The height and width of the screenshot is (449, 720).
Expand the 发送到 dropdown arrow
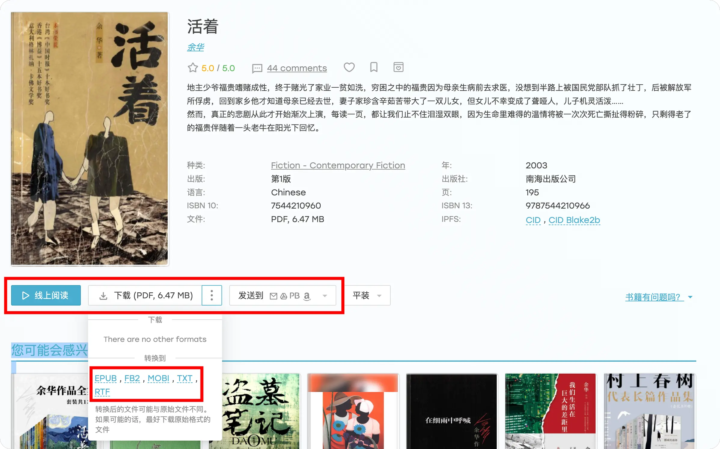(x=325, y=296)
